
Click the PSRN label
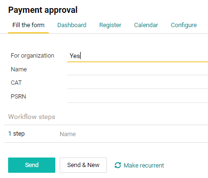click(18, 97)
